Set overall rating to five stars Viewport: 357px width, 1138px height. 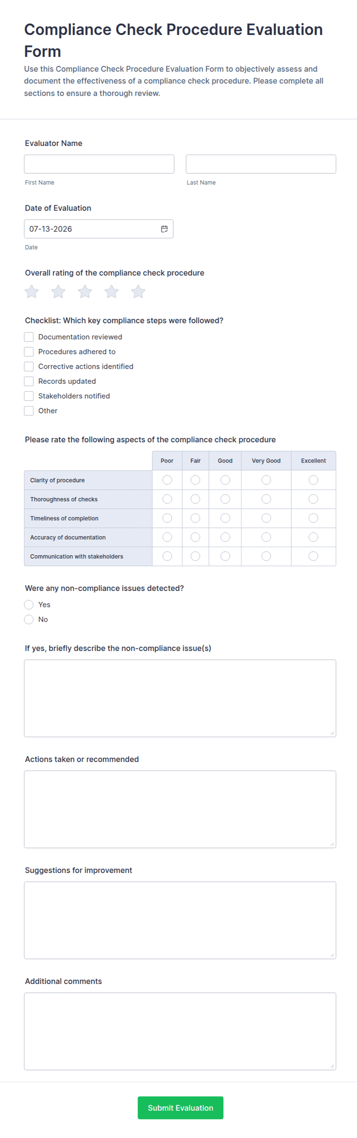[x=138, y=292]
